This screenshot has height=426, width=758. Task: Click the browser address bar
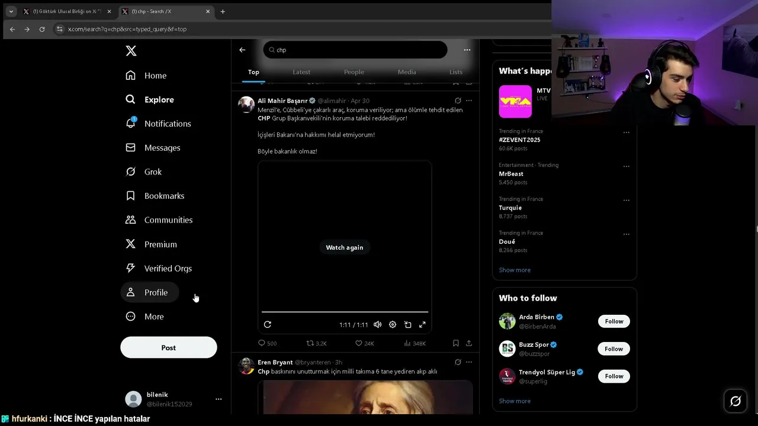302,29
